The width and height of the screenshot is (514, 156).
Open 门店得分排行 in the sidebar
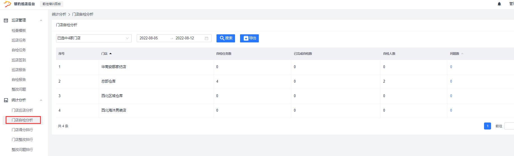pyautogui.click(x=22, y=130)
